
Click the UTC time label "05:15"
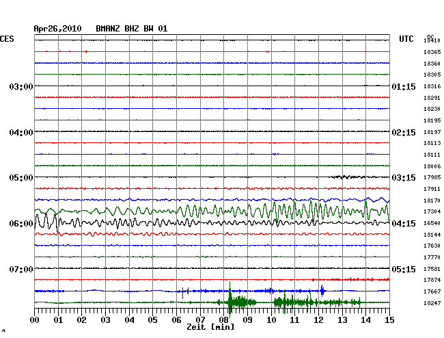404,269
